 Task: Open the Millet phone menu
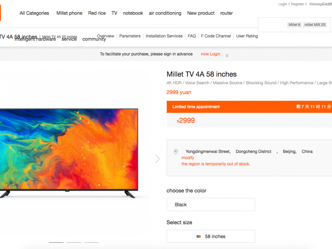coord(69,13)
